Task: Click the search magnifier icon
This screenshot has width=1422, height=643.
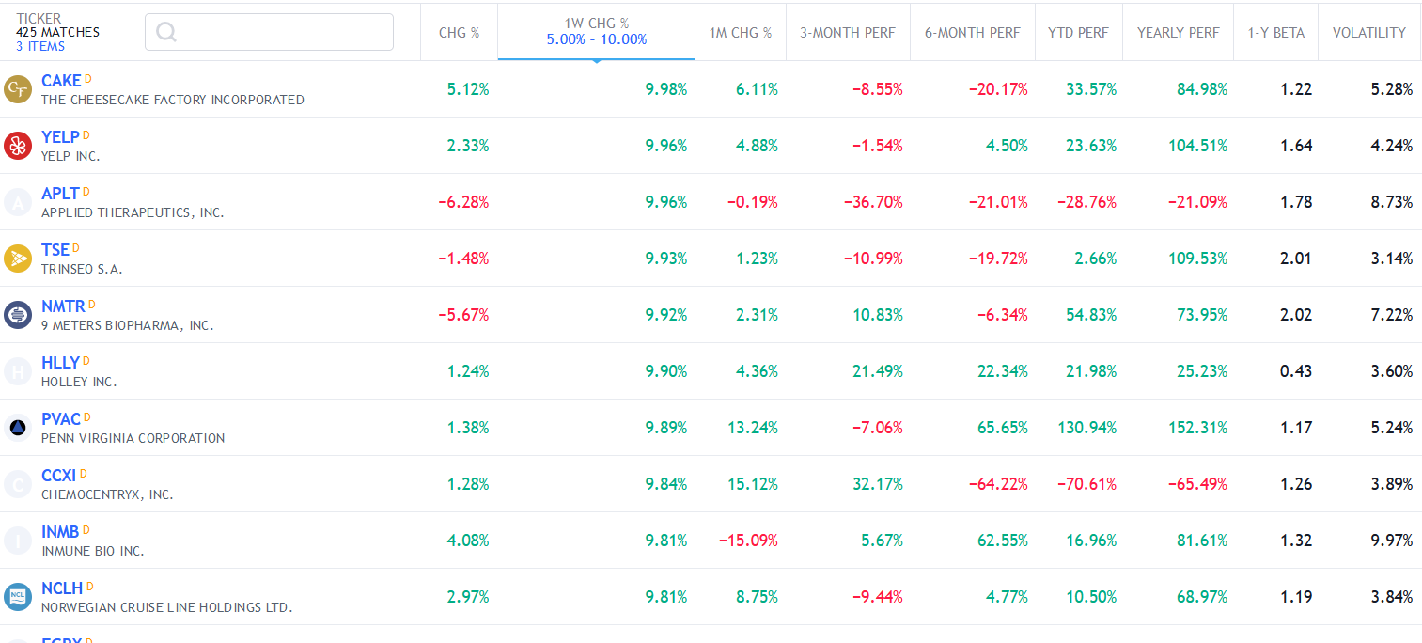Action: 166,32
